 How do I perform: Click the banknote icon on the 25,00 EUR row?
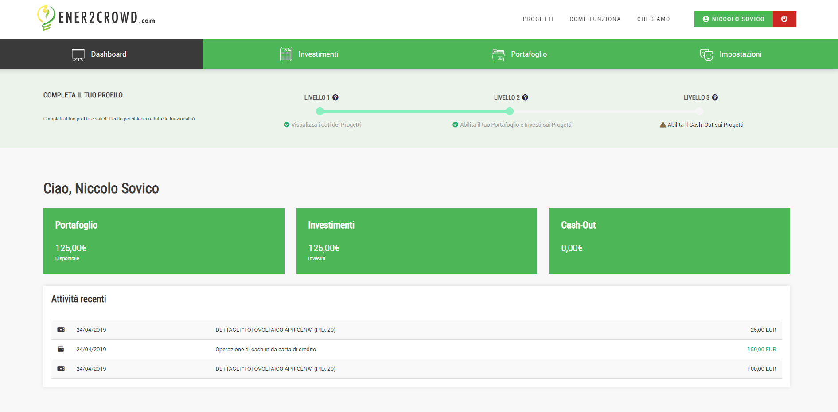click(x=61, y=330)
